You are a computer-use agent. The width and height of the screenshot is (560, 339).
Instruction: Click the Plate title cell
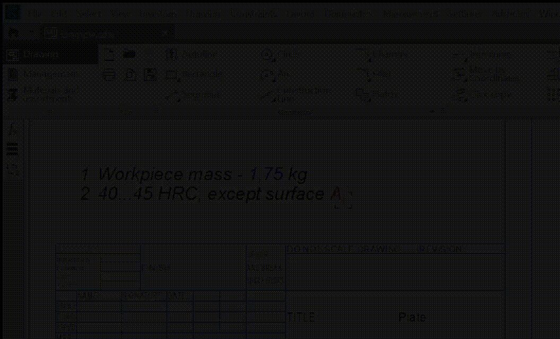point(412,317)
